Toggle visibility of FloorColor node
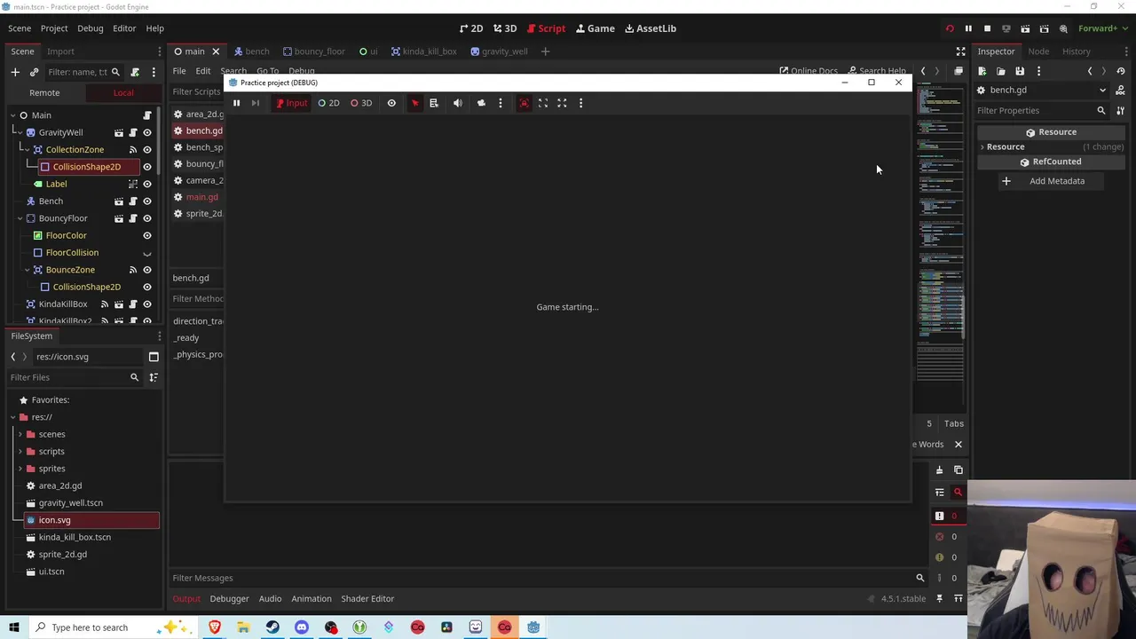 pos(147,235)
